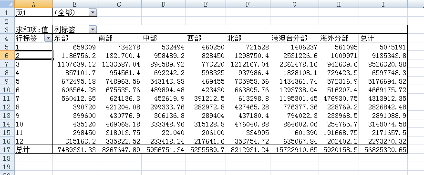Click total cell 15722910.65
This screenshot has width=424, height=175.
294,150
